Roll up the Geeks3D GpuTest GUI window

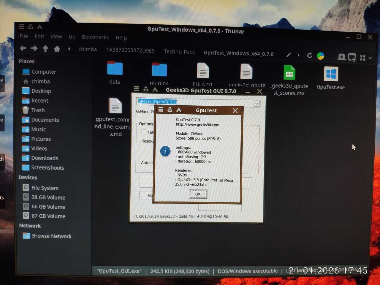pos(155,89)
